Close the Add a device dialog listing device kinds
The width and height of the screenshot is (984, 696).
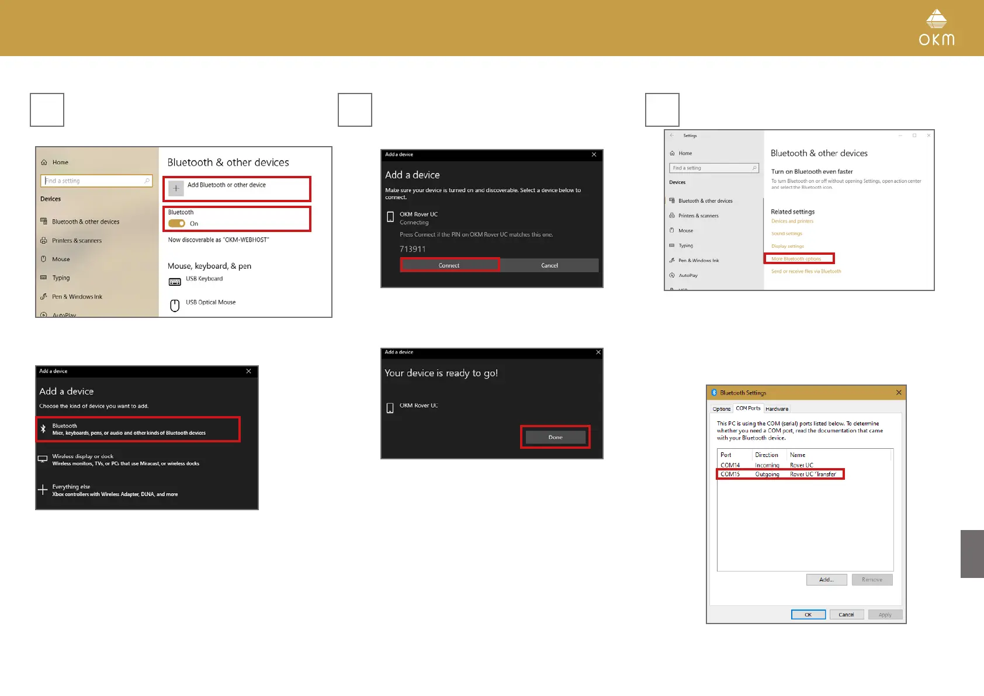coord(249,371)
